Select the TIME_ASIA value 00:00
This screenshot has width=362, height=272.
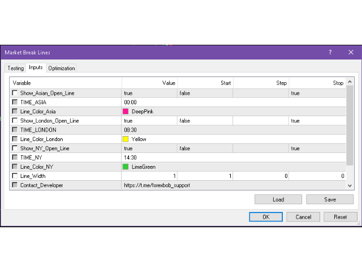click(130, 102)
